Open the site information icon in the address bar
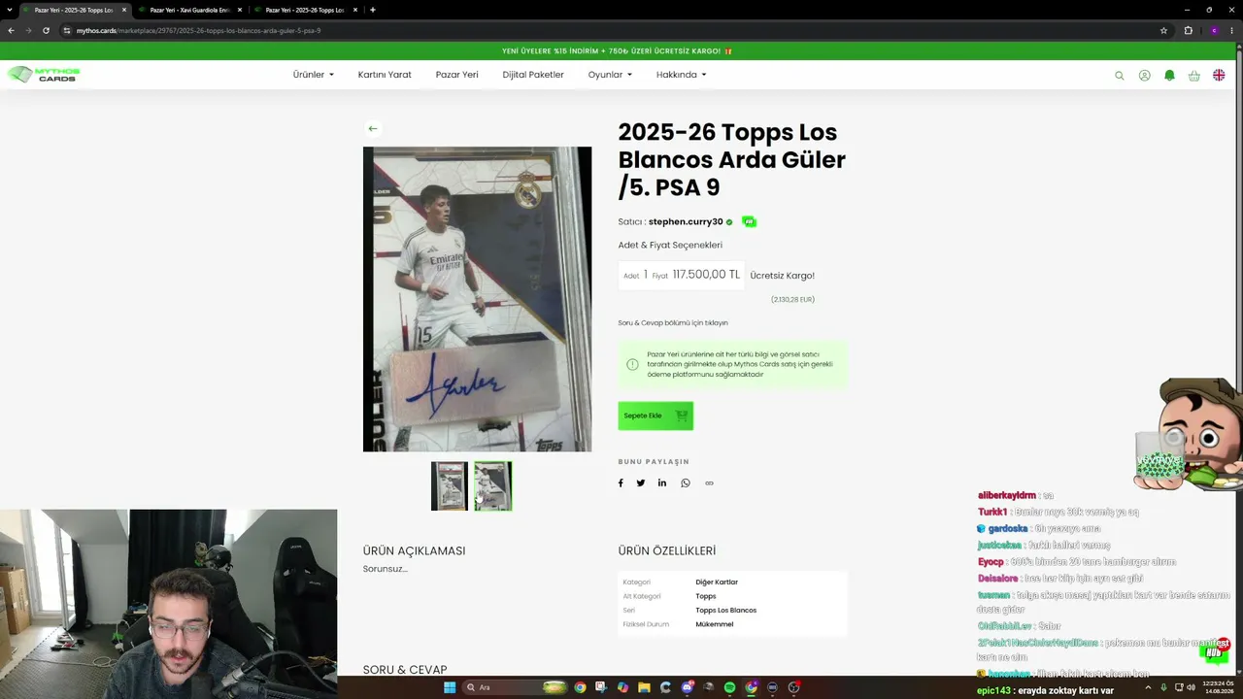The width and height of the screenshot is (1243, 699). coord(67,30)
